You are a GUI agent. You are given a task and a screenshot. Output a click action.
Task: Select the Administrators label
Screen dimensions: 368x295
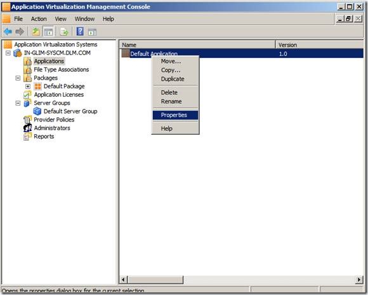click(x=52, y=128)
